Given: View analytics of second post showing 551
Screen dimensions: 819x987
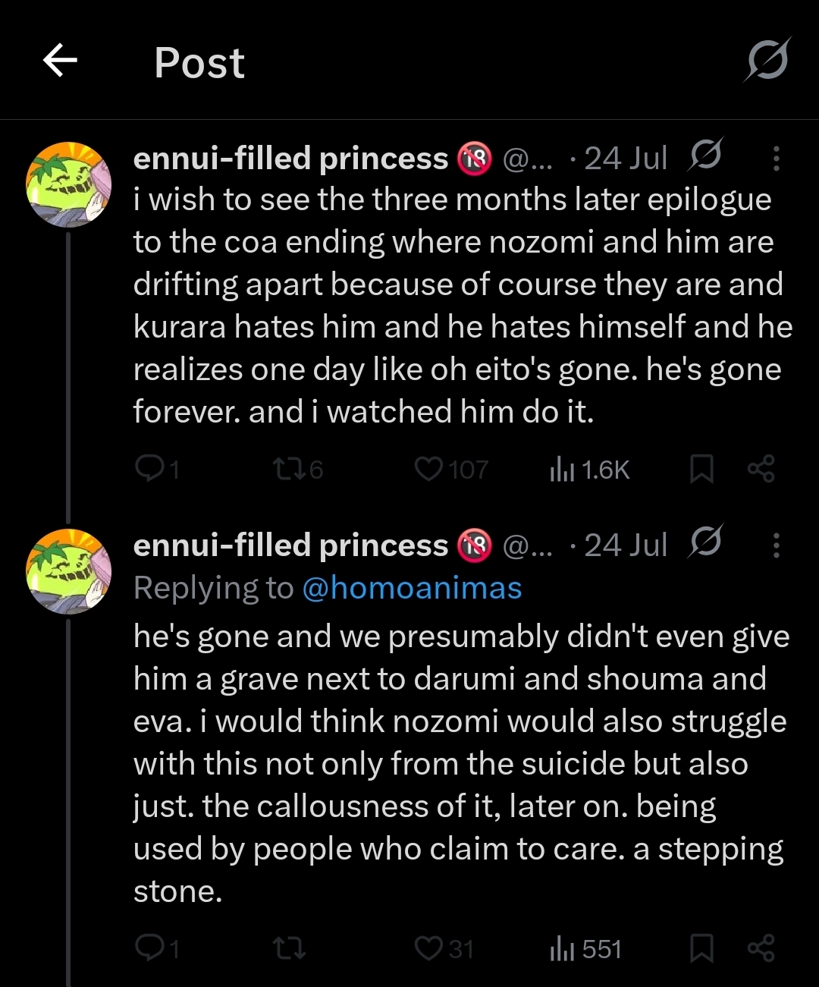Looking at the screenshot, I should (x=562, y=948).
